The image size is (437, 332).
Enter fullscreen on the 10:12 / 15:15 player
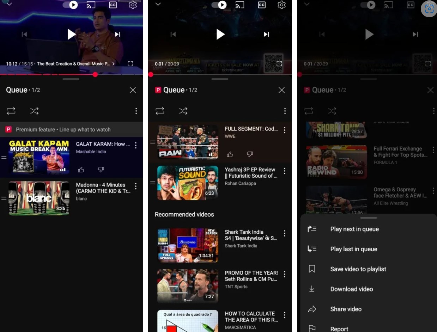click(x=131, y=64)
